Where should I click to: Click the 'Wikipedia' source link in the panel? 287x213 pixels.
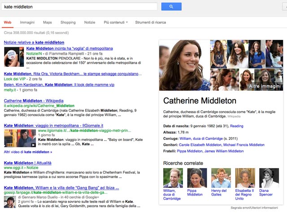click(234, 117)
